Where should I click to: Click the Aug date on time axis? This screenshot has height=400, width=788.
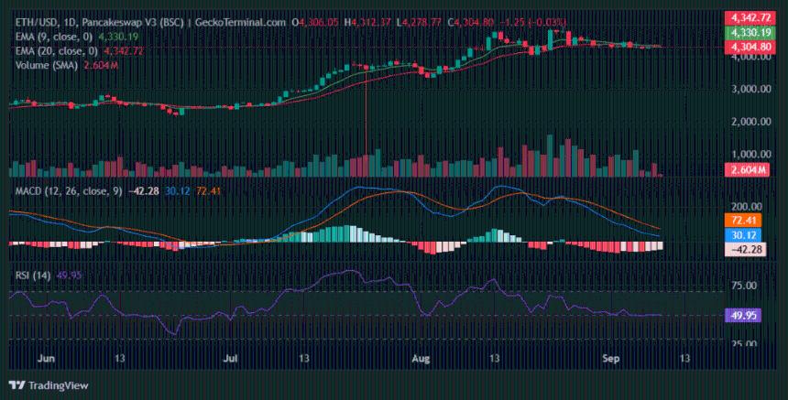tap(421, 361)
